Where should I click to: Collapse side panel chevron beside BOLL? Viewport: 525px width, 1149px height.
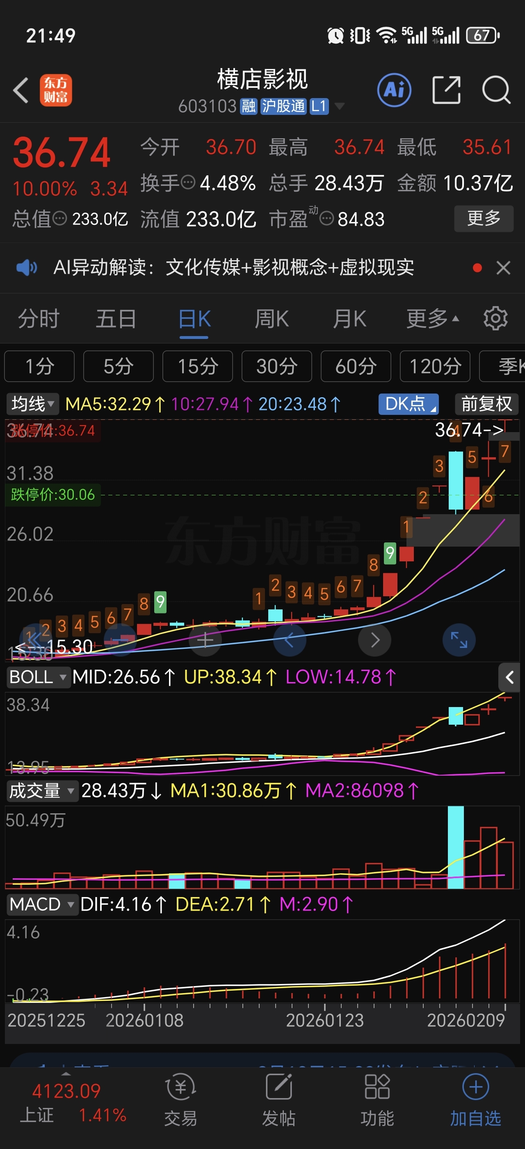pyautogui.click(x=509, y=677)
